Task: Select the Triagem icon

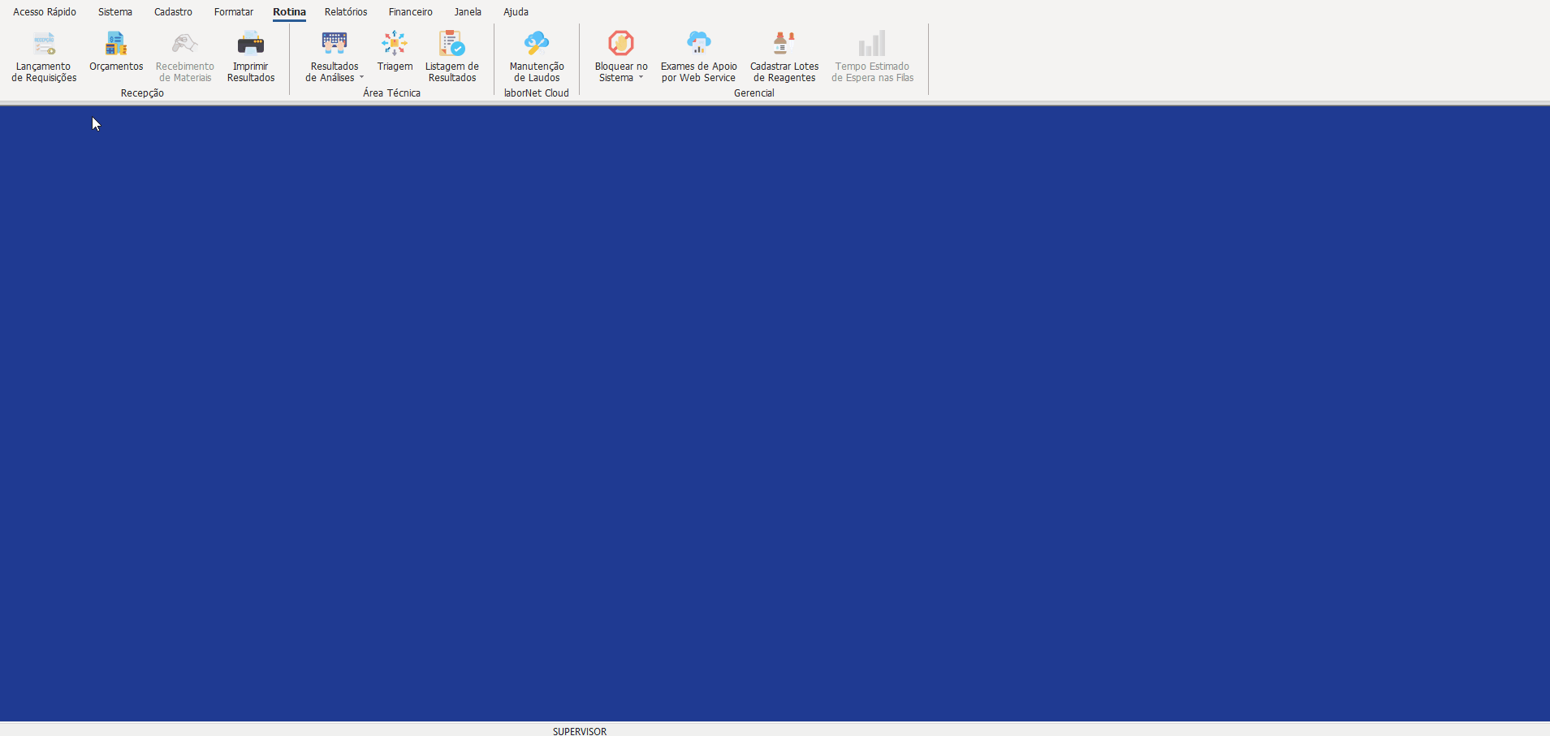Action: 395,44
